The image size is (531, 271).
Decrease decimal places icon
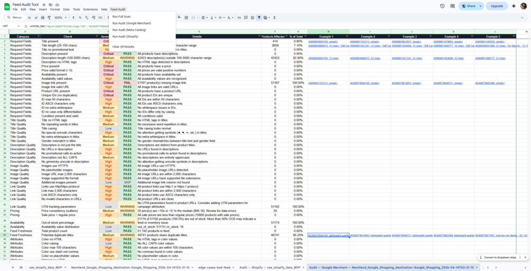click(87, 17)
